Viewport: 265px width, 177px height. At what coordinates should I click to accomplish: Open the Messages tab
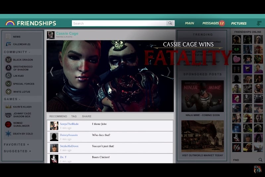pyautogui.click(x=211, y=23)
